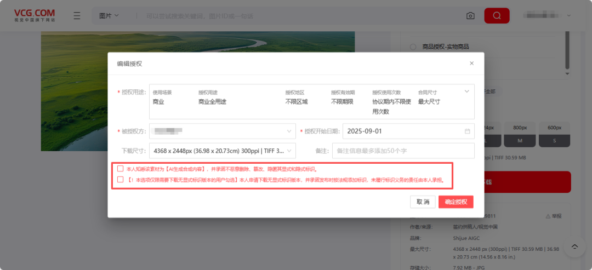Click the 不限期限 value text
Image resolution: width=592 pixels, height=270 pixels.
point(342,101)
